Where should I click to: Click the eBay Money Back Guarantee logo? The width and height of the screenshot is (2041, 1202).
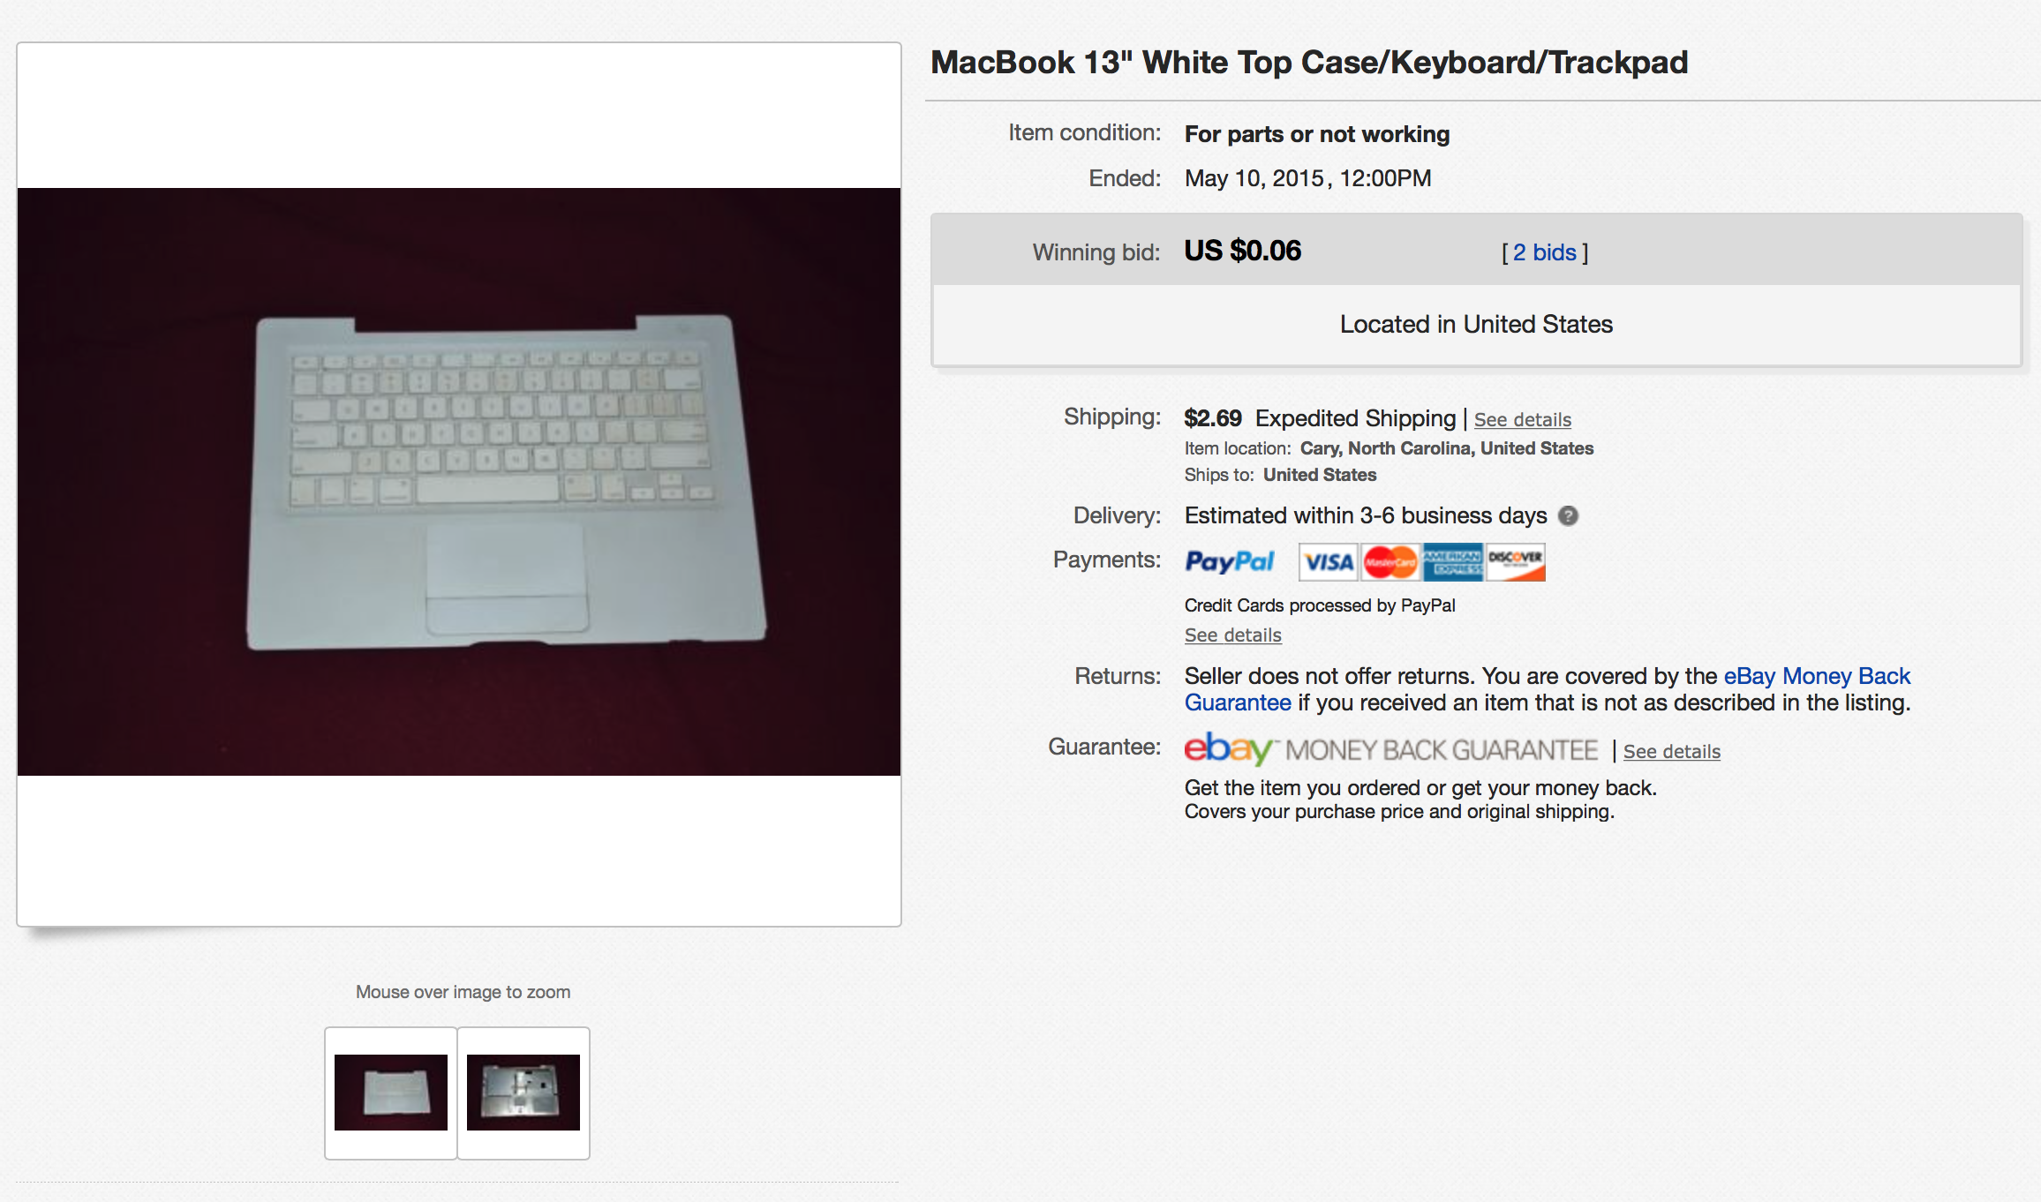click(1390, 749)
